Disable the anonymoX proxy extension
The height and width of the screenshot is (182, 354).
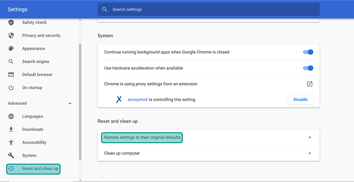pos(300,100)
